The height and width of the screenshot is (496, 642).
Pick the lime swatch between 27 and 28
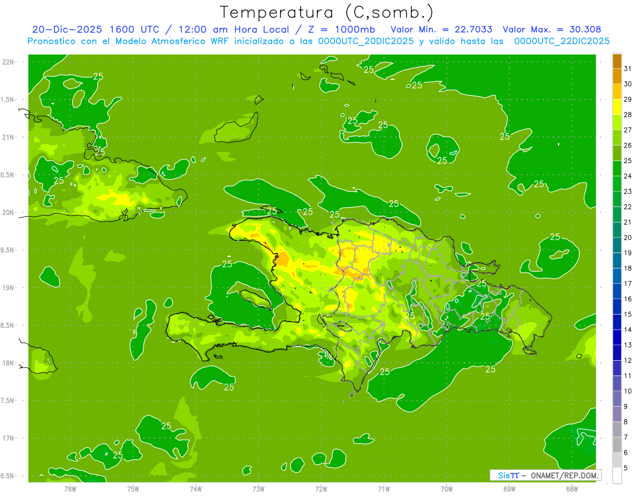617,123
